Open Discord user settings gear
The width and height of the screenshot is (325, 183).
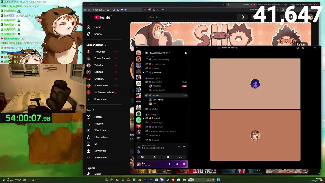184,164
